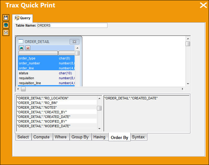Screen dimensions: 209x165
Task: Click the column list scroll-down arrow
Action: [x=99, y=128]
